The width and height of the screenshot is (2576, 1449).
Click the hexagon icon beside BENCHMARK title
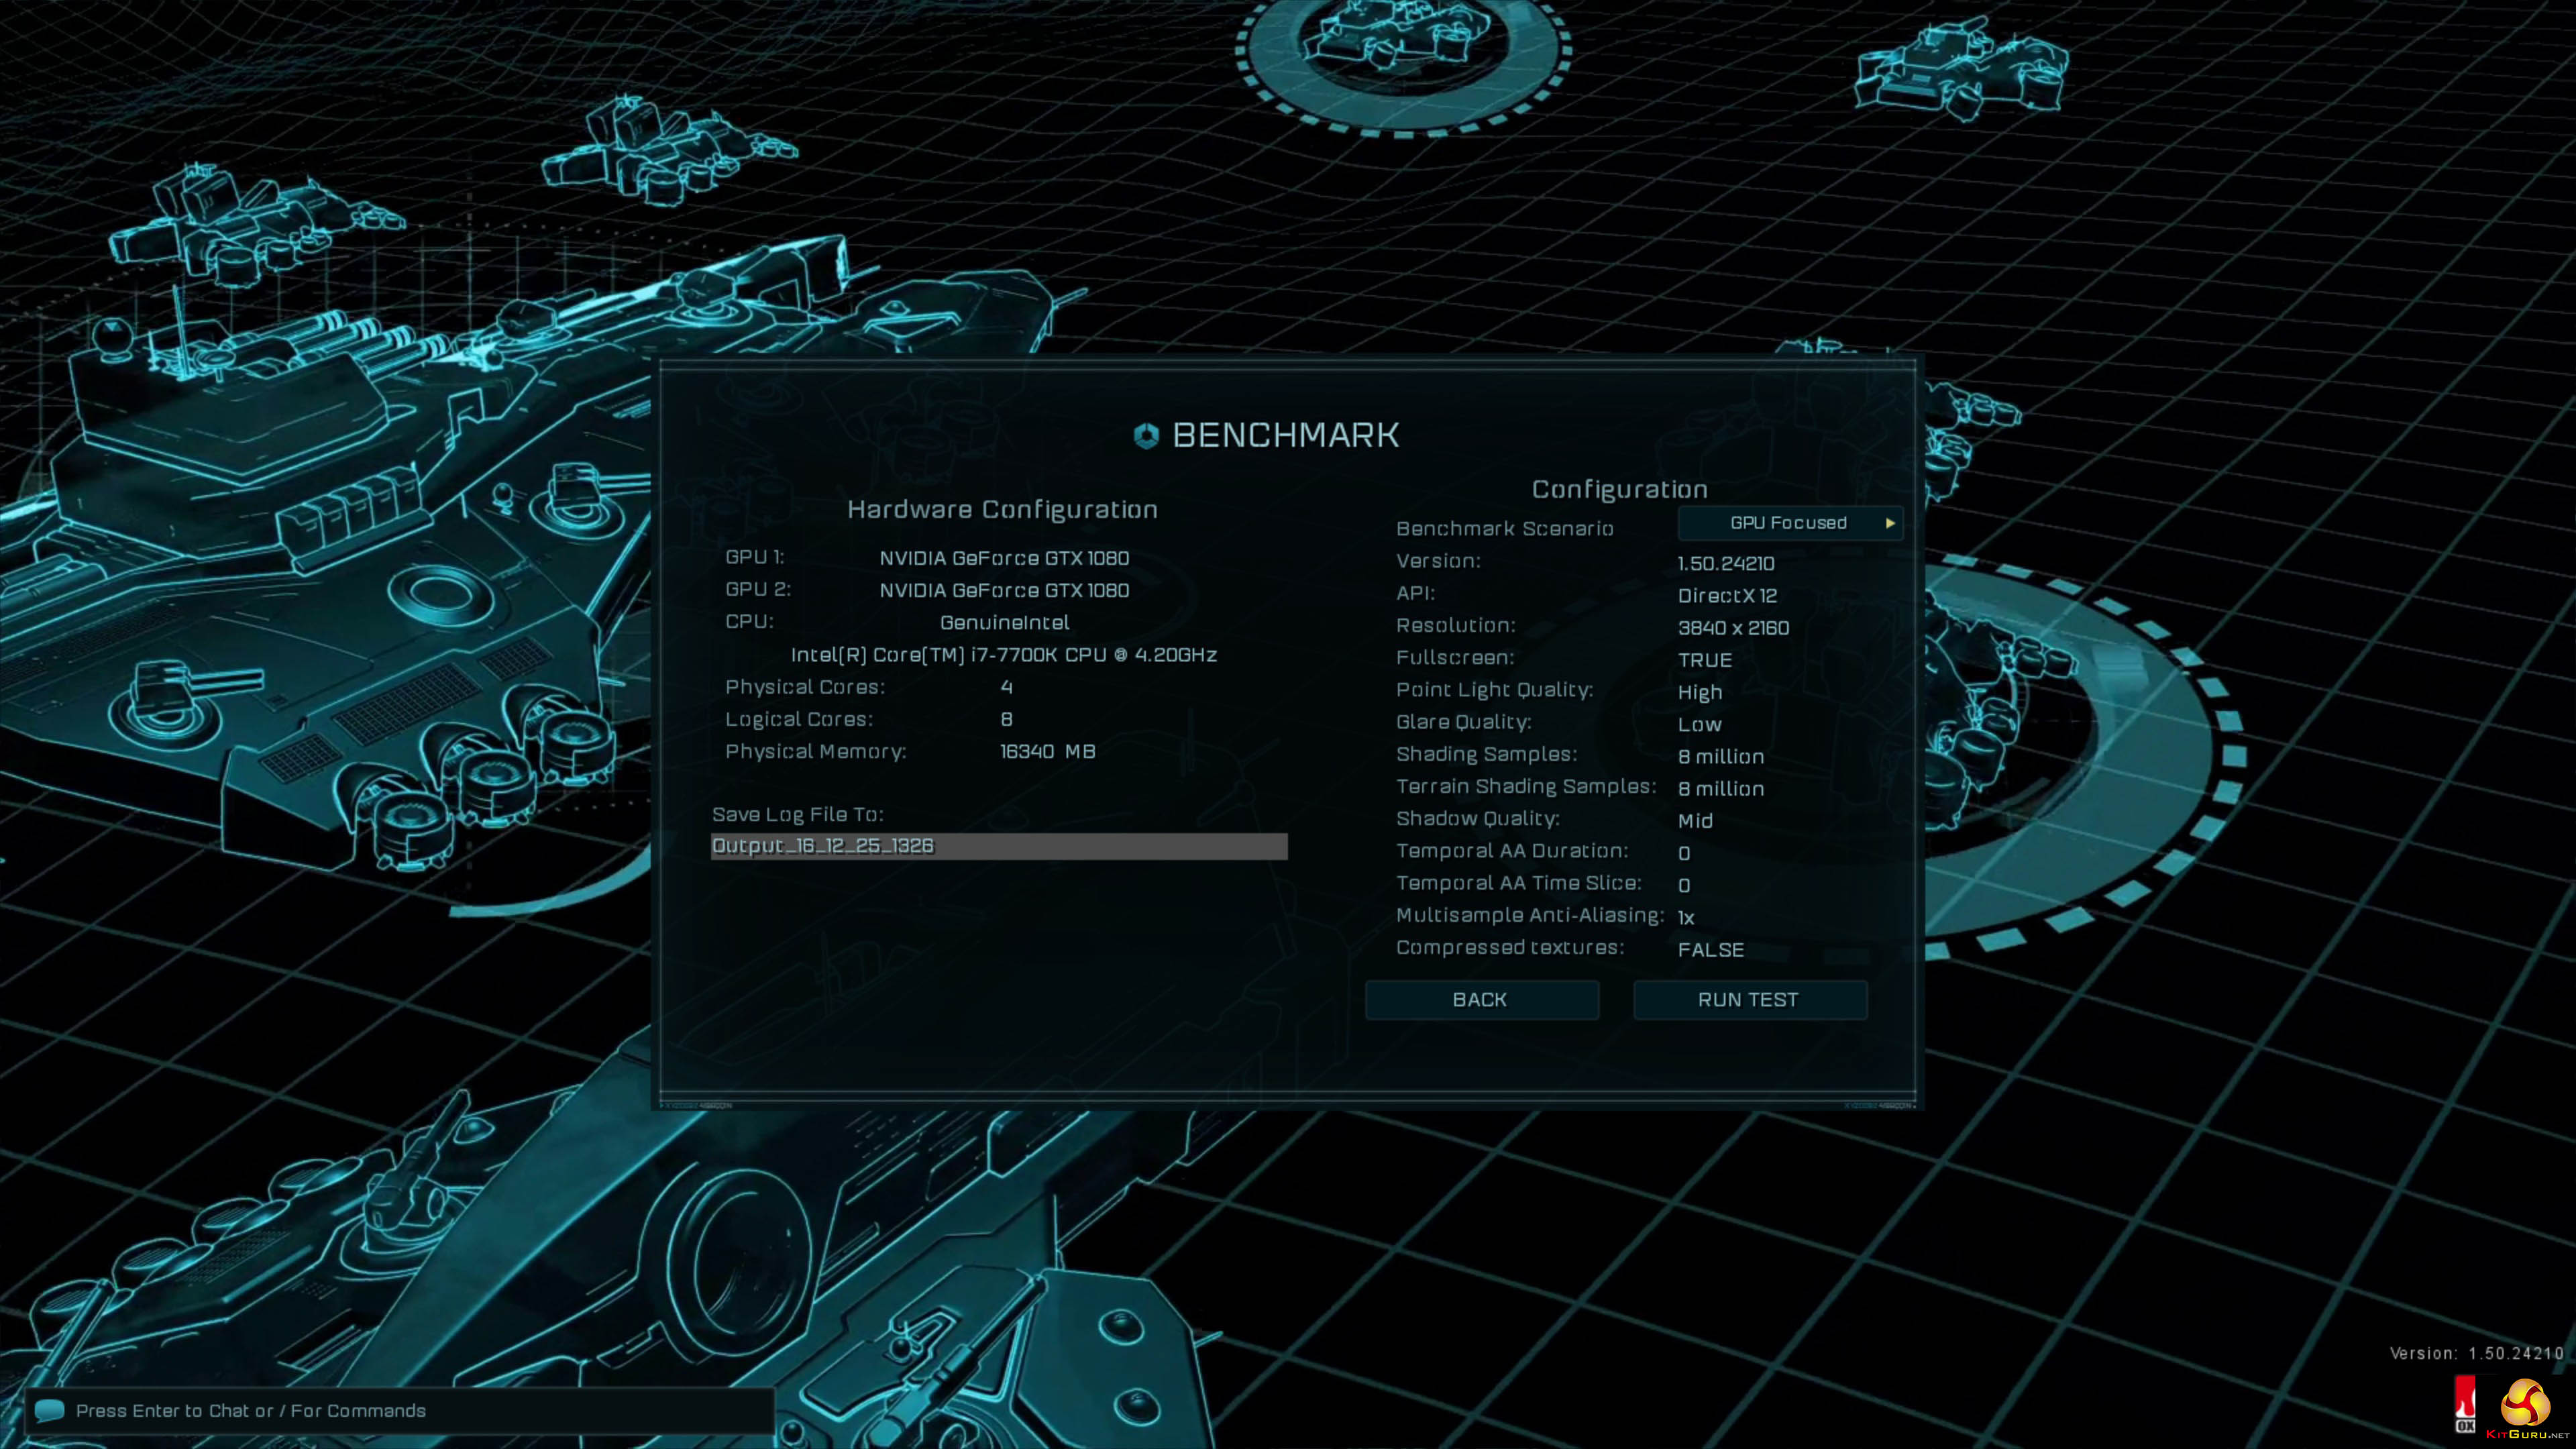point(1146,435)
